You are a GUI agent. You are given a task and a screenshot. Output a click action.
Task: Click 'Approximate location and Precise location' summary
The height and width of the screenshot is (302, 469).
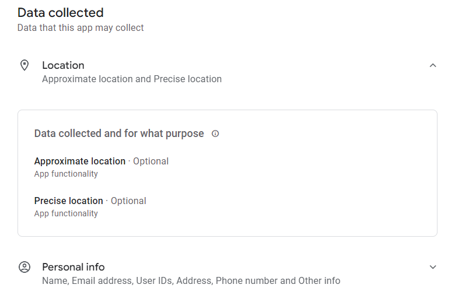(x=132, y=79)
